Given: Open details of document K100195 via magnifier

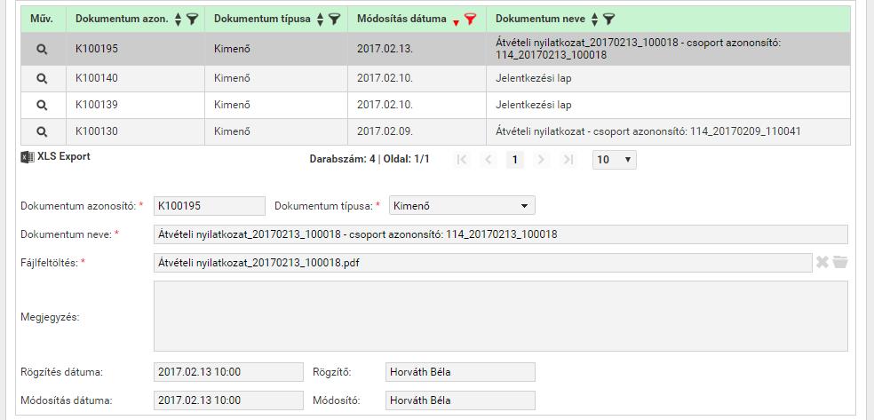Looking at the screenshot, I should coord(42,49).
